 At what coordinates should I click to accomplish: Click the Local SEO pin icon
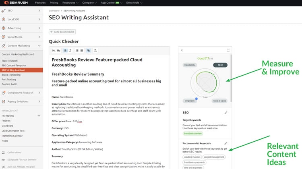point(4,19)
